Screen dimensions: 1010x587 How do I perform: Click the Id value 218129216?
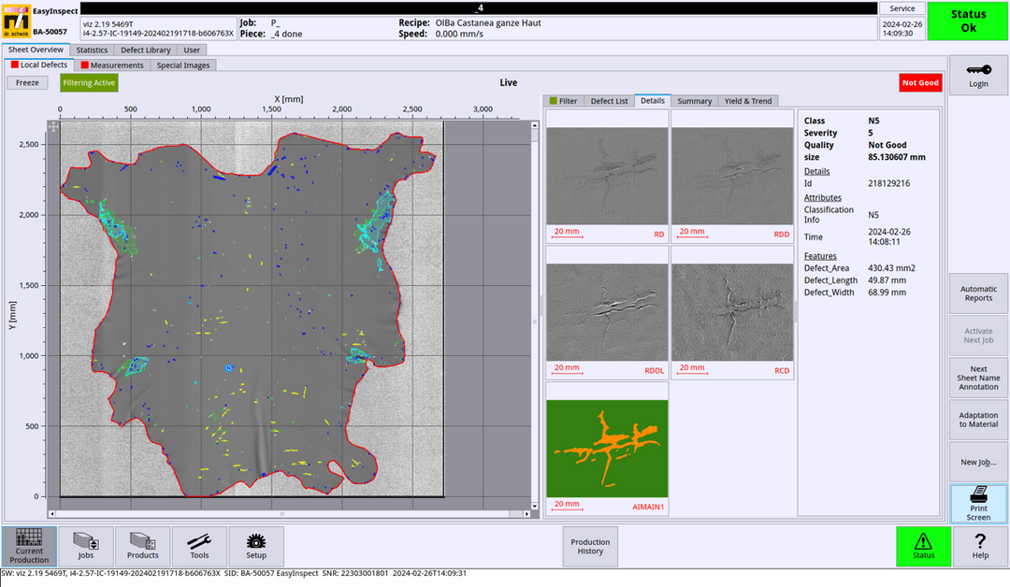(x=889, y=183)
